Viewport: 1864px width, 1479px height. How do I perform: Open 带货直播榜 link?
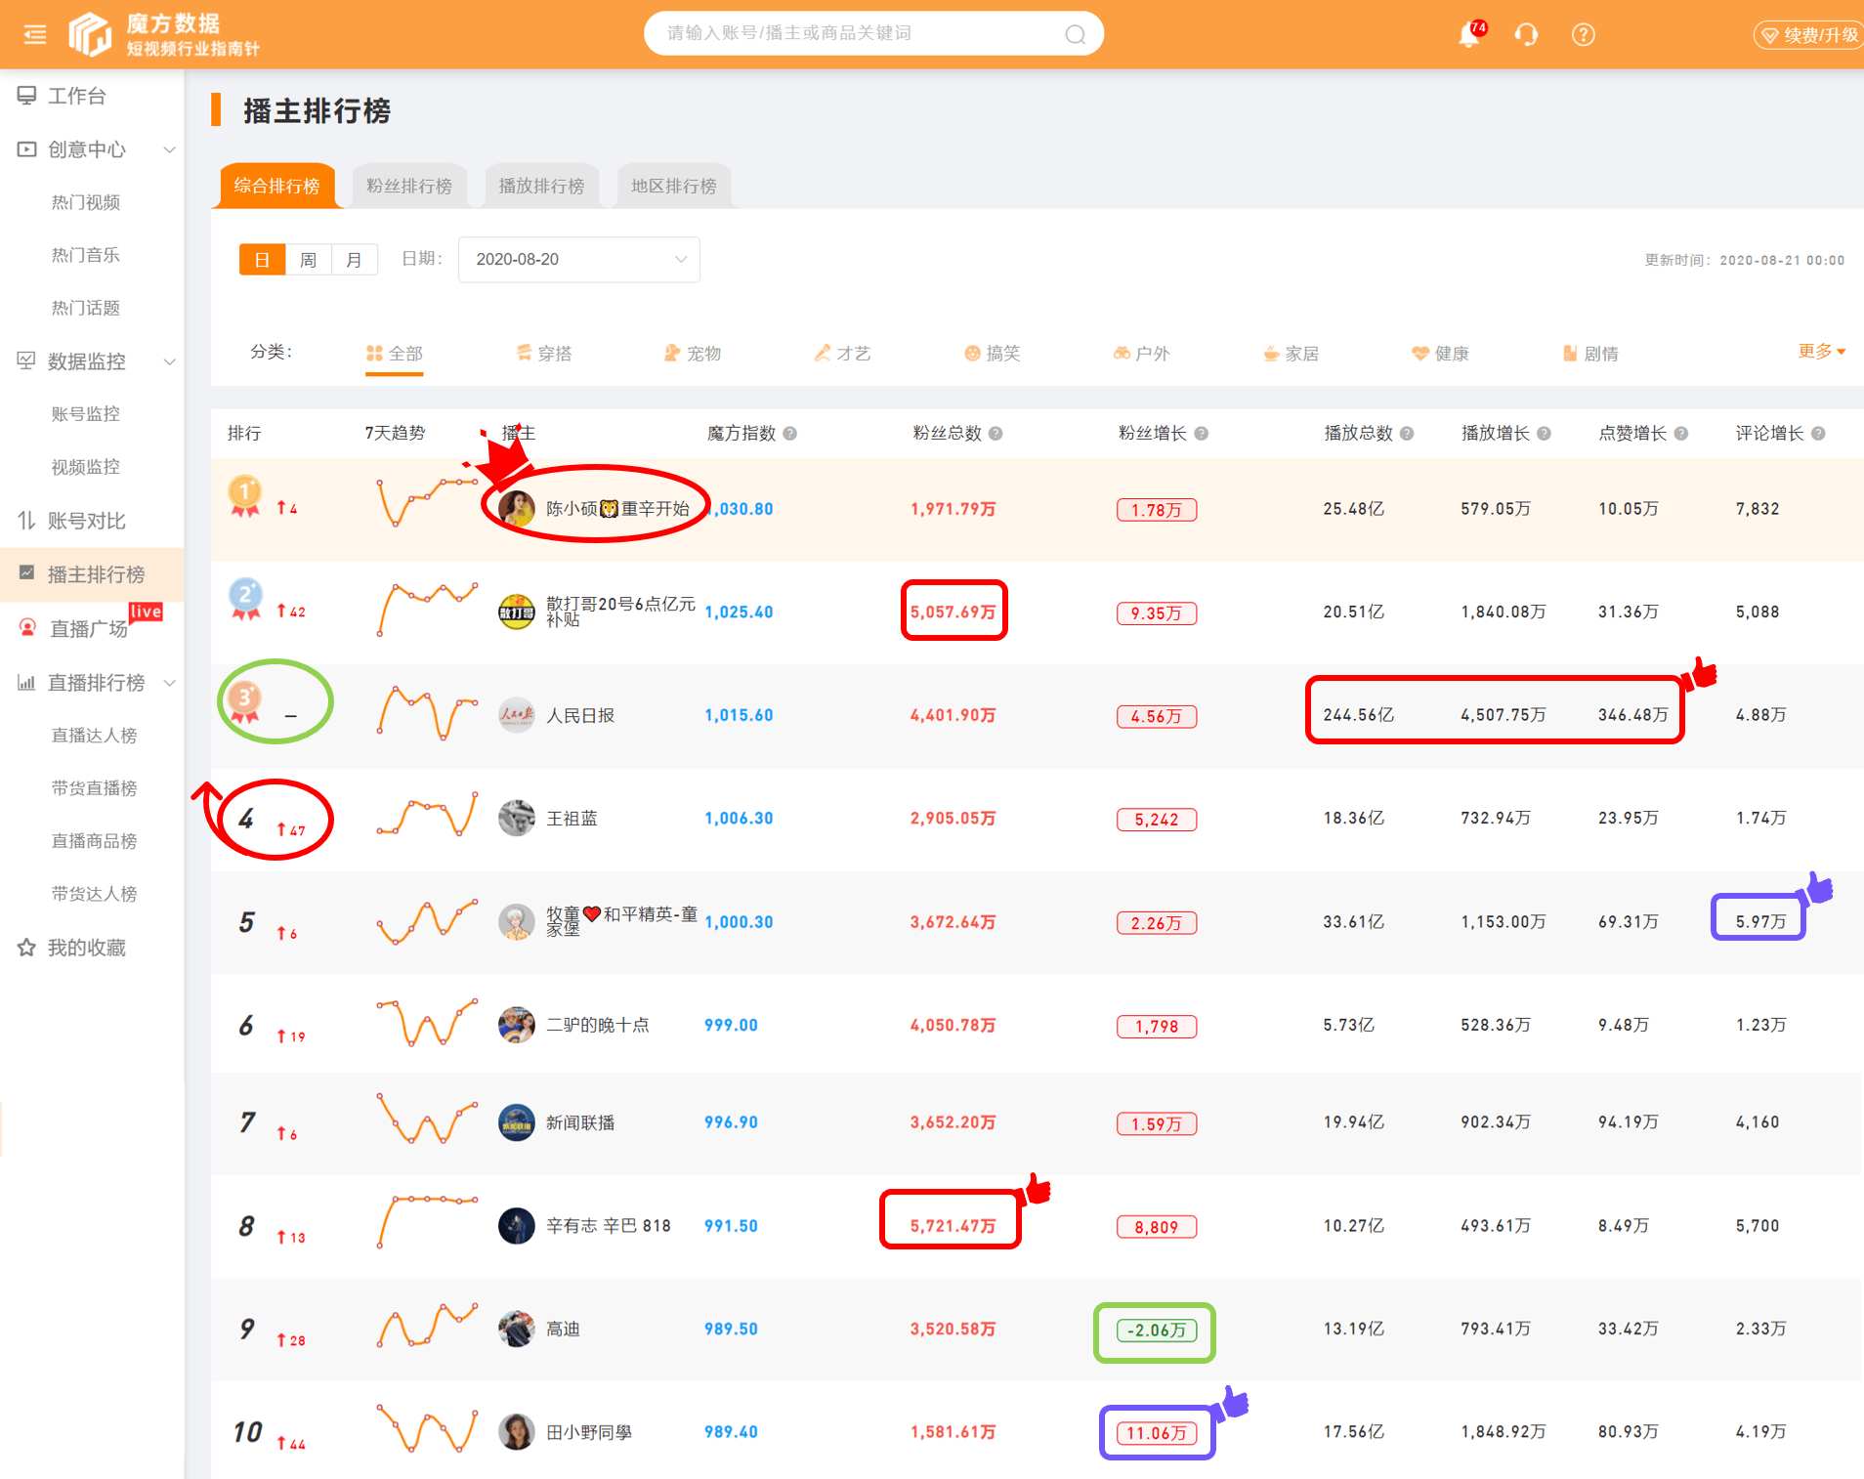pyautogui.click(x=95, y=788)
